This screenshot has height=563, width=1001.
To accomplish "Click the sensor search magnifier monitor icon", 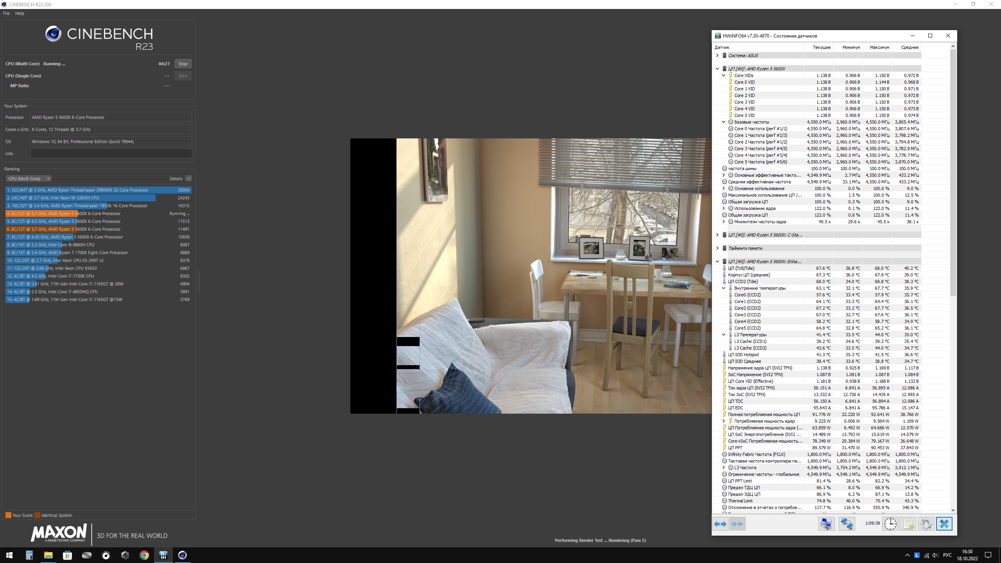I will (x=826, y=524).
